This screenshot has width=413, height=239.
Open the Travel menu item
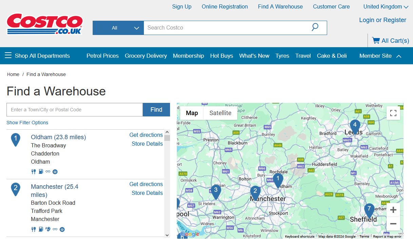[303, 56]
